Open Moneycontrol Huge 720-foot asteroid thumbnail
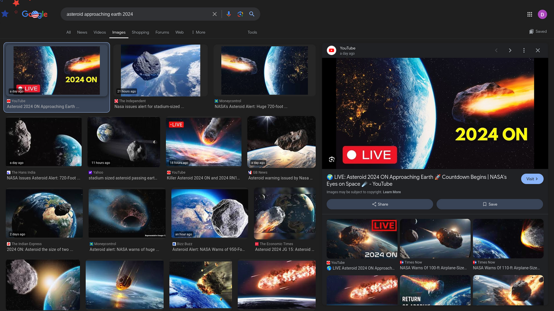The height and width of the screenshot is (311, 554). [x=264, y=70]
